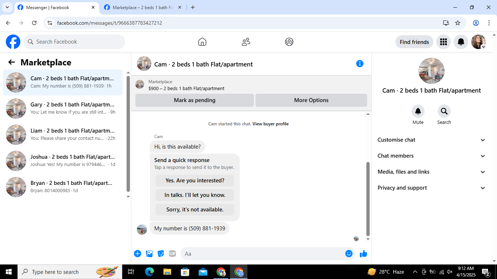497x279 pixels.
Task: Open Chrome three-dot menu
Action: click(489, 23)
